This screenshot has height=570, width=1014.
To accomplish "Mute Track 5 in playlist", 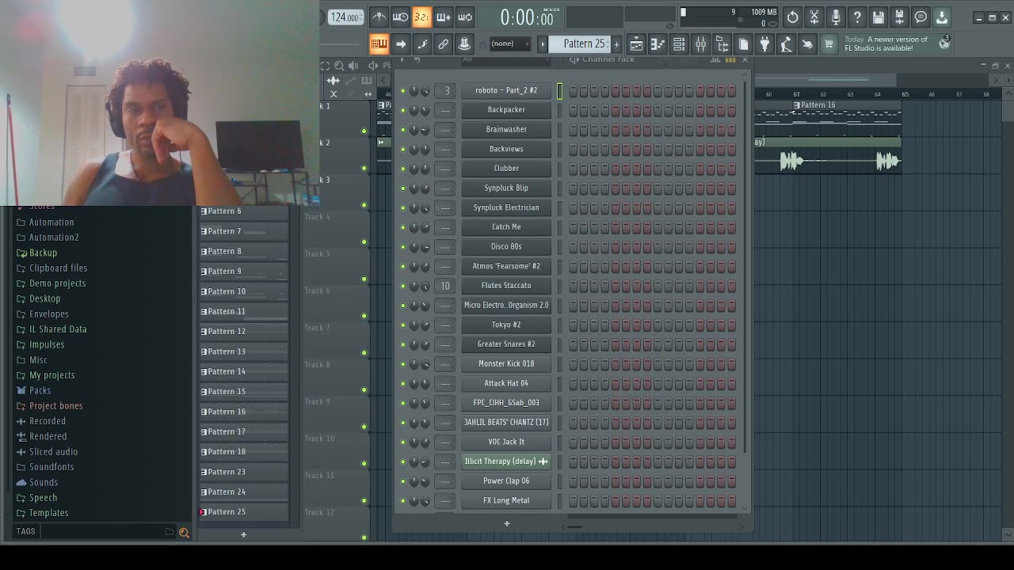I will [364, 279].
